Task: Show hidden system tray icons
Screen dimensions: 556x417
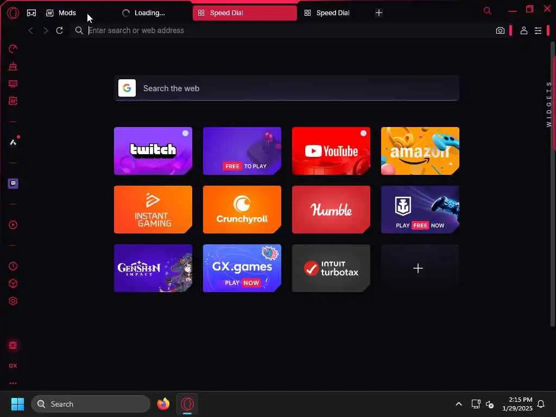Action: [458, 404]
